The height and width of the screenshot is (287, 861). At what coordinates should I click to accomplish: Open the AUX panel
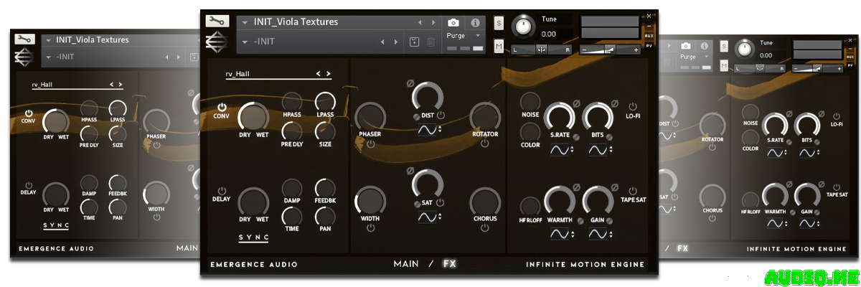coord(649,35)
